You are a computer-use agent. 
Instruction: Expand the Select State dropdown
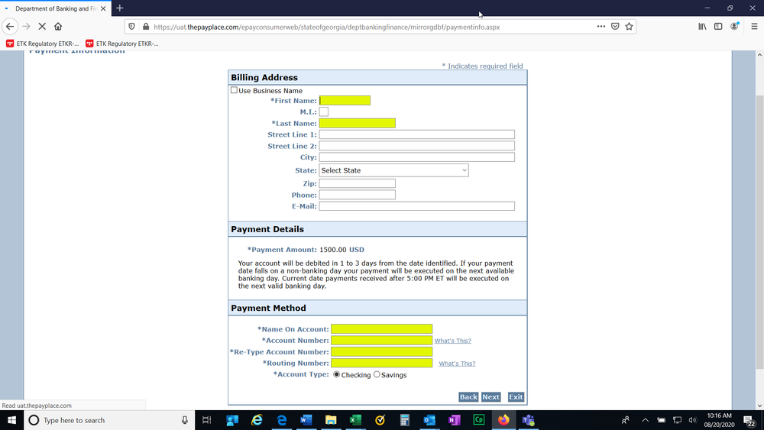pos(393,170)
